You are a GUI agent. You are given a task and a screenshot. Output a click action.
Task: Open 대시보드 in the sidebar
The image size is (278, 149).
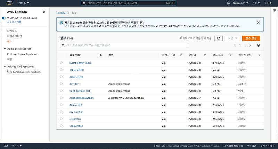[x=12, y=31]
